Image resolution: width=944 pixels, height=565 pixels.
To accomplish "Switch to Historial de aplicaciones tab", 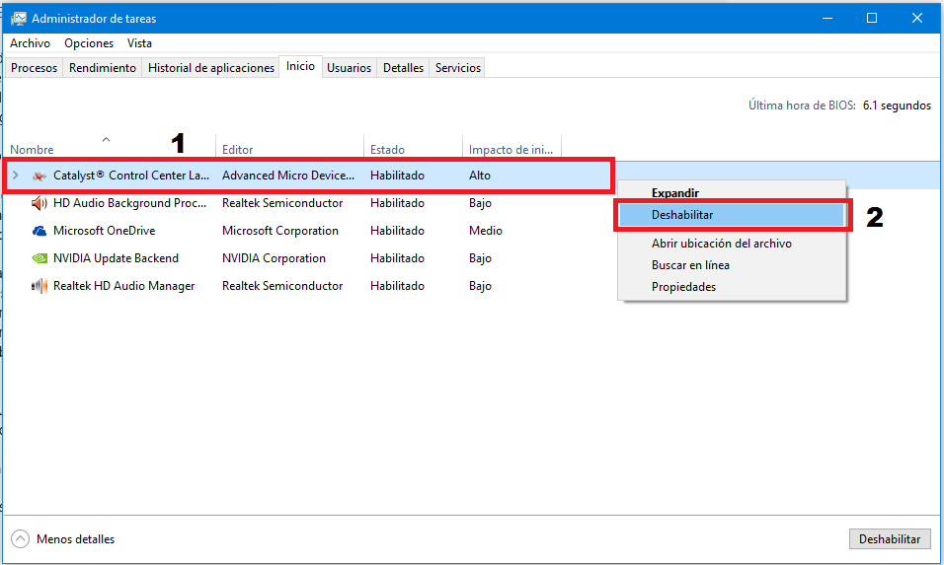I will 211,68.
